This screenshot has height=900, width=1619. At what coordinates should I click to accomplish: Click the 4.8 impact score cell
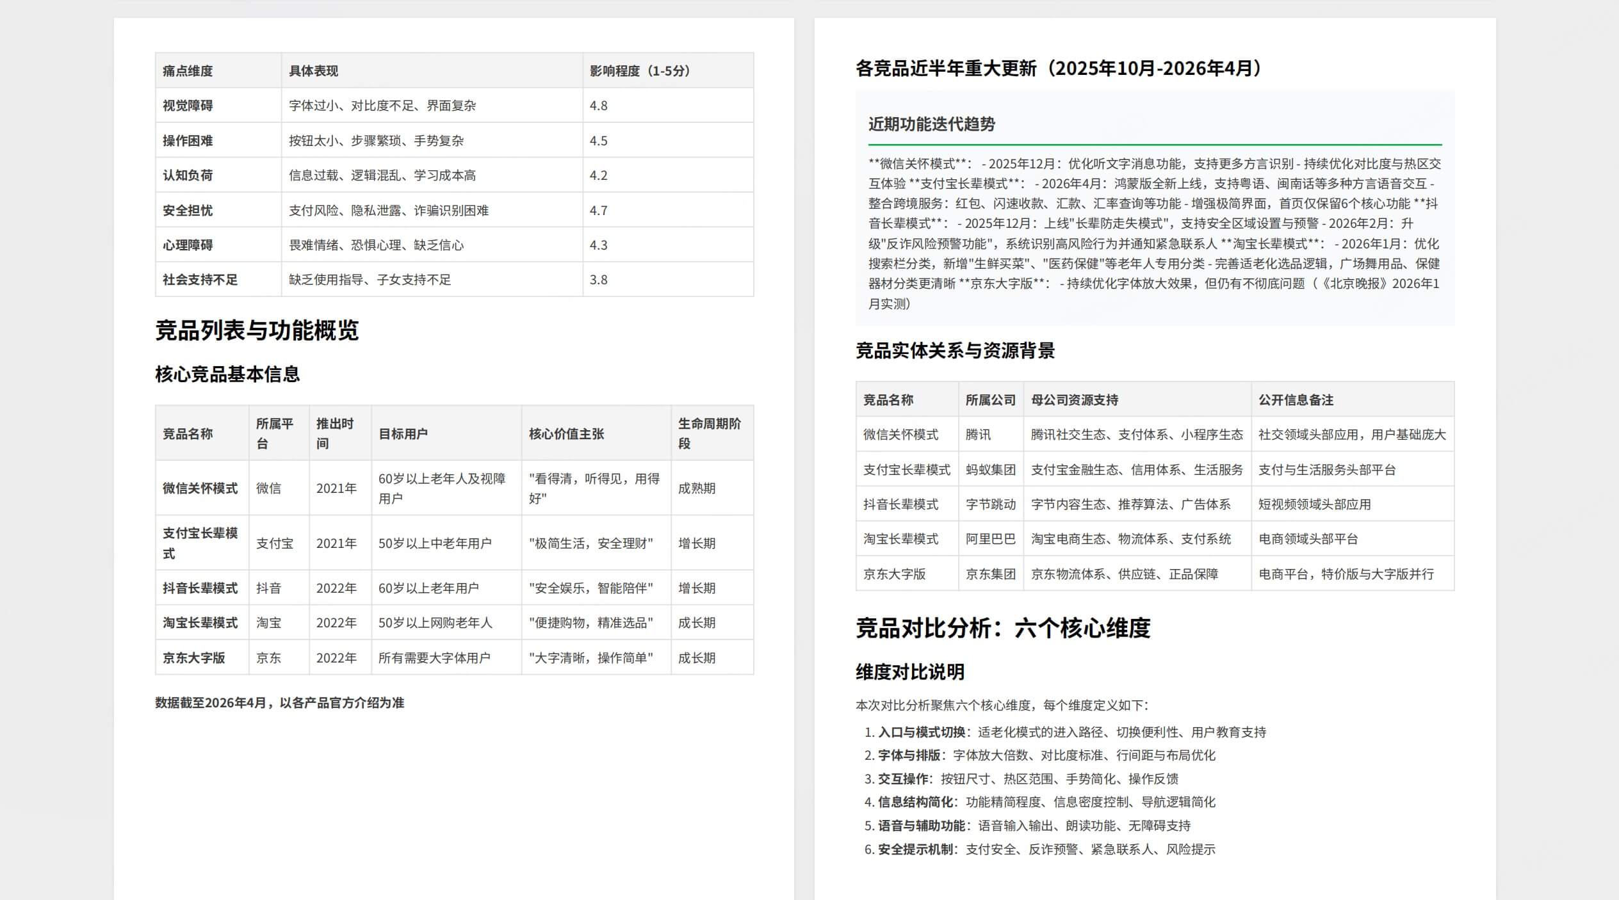pyautogui.click(x=598, y=106)
